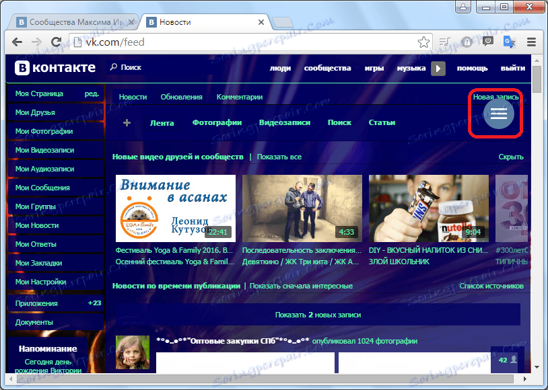Close the Сообщества Максима browser tab
Screen dimensions: 548x390
coord(131,22)
